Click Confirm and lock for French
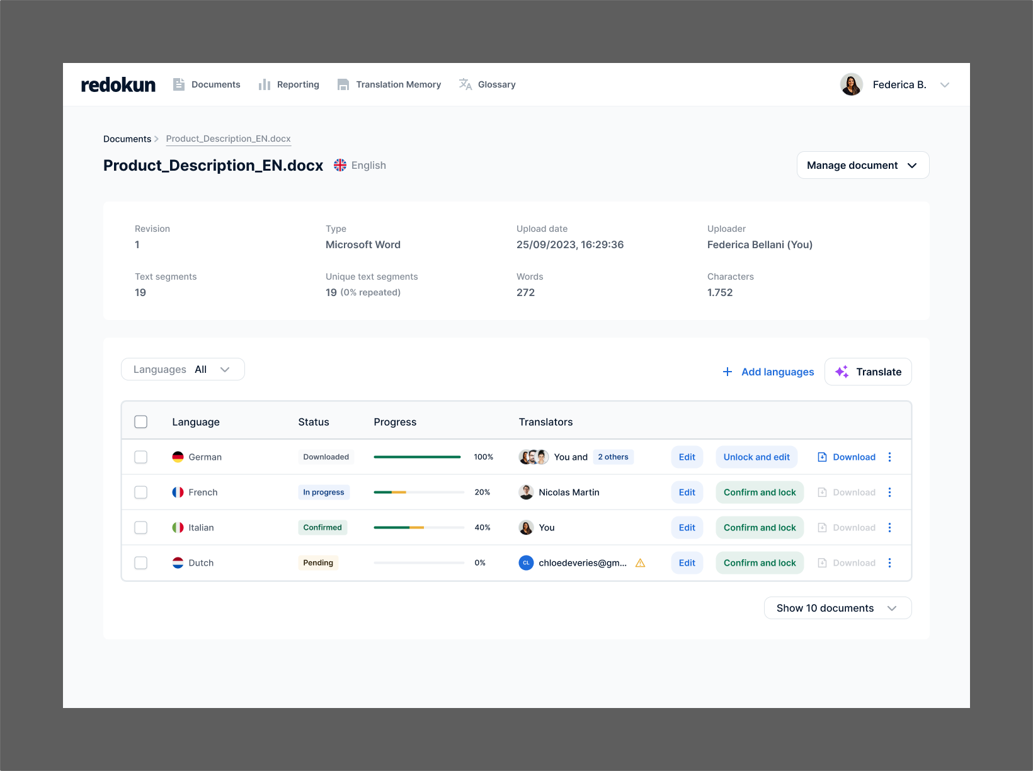This screenshot has width=1033, height=771. click(760, 492)
